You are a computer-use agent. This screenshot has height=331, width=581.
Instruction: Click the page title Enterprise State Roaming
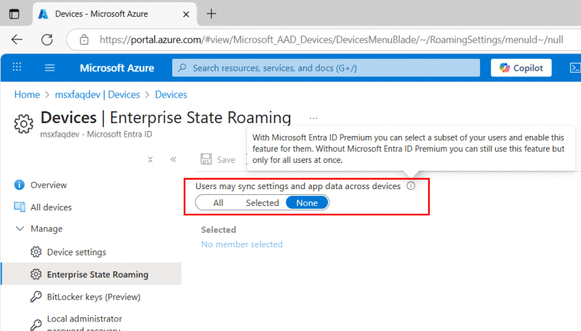click(x=201, y=118)
